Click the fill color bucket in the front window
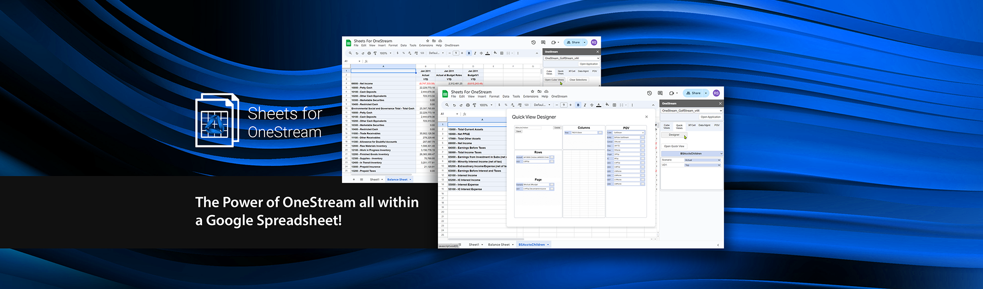The image size is (983, 289). click(607, 105)
